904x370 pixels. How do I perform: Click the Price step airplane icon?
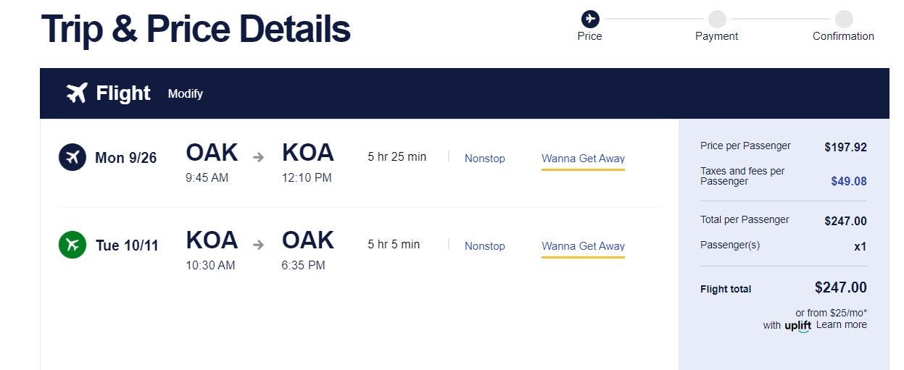click(x=590, y=18)
